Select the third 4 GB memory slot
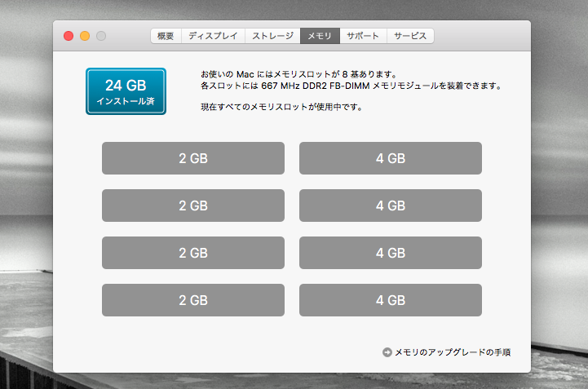The width and height of the screenshot is (588, 389). click(x=391, y=253)
